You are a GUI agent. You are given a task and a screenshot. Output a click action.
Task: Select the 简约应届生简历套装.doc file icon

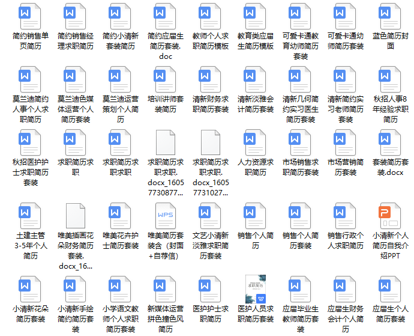(165, 16)
